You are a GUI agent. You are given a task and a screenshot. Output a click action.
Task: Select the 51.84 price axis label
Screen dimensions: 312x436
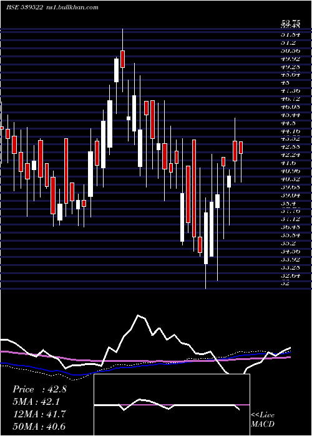click(290, 34)
